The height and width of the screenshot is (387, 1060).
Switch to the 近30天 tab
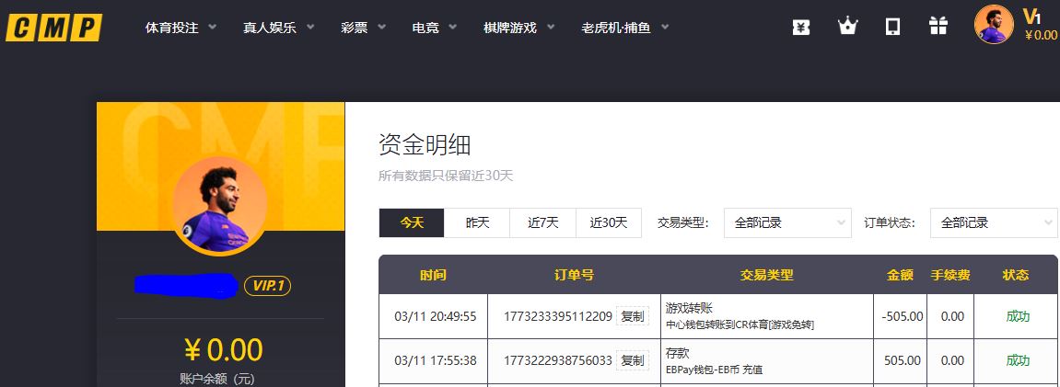609,222
